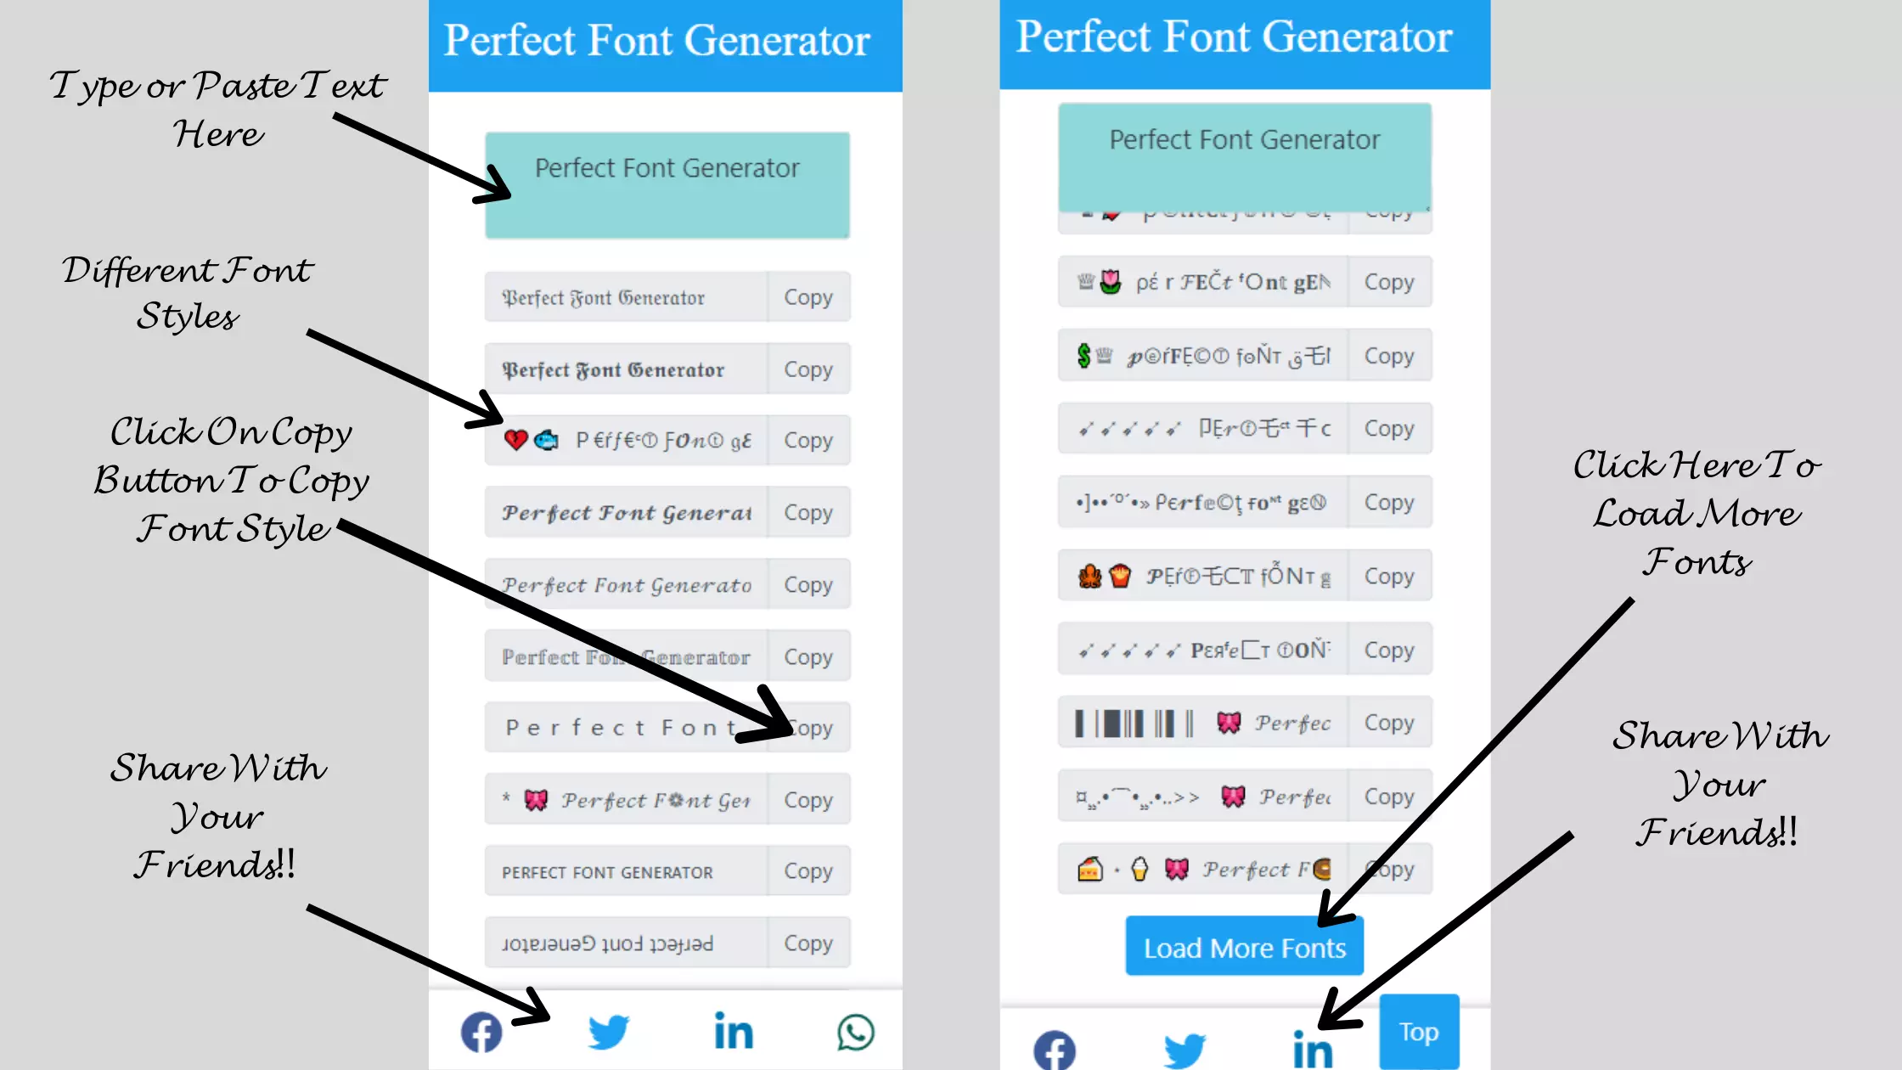Screen dimensions: 1902x1070
Task: Copy the upside-down text font style
Action: 808,943
